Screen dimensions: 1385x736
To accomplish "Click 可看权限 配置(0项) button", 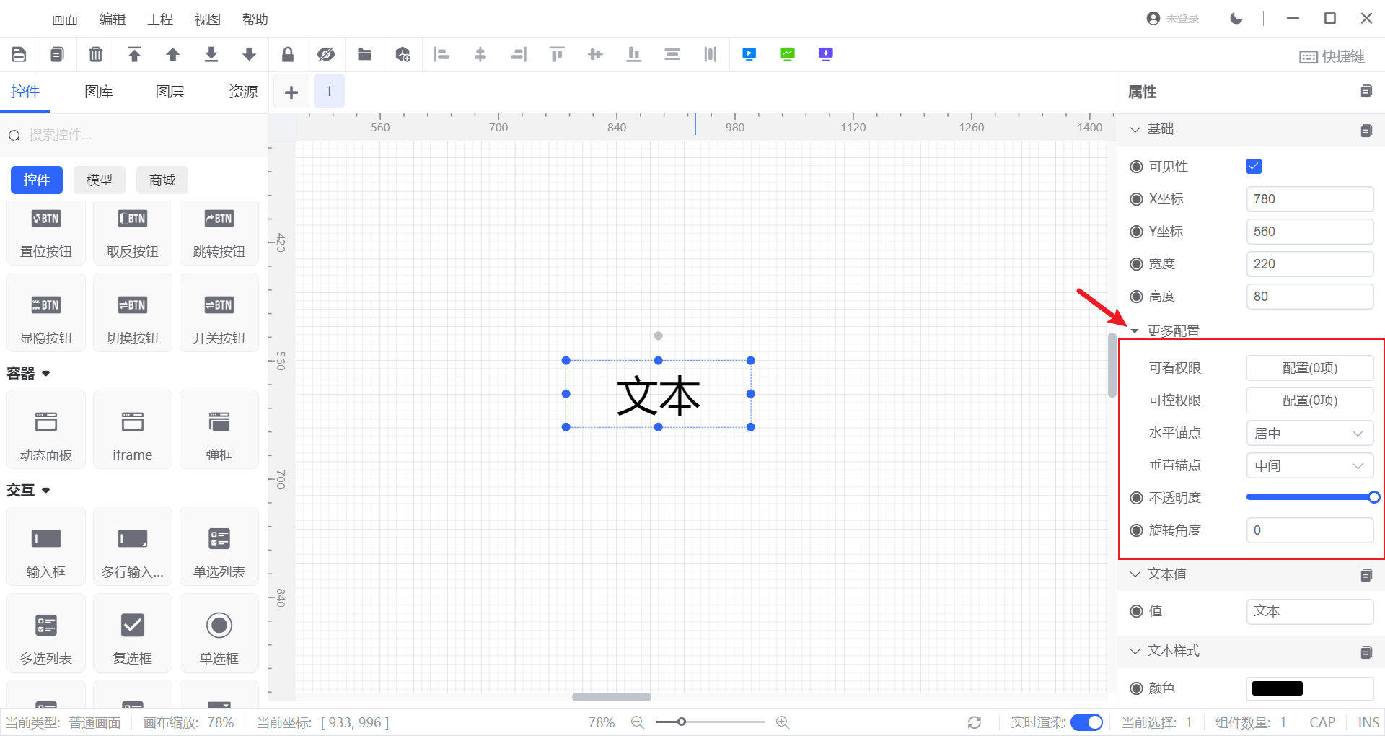I will pyautogui.click(x=1309, y=368).
